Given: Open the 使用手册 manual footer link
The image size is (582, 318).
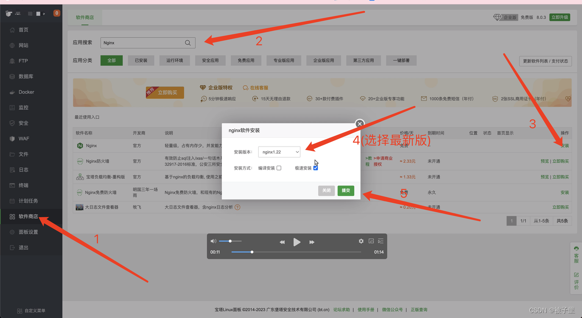Looking at the screenshot, I should coord(366,310).
